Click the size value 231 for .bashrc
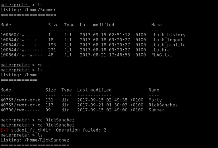This screenshot has width=218, height=148. [52, 50]
